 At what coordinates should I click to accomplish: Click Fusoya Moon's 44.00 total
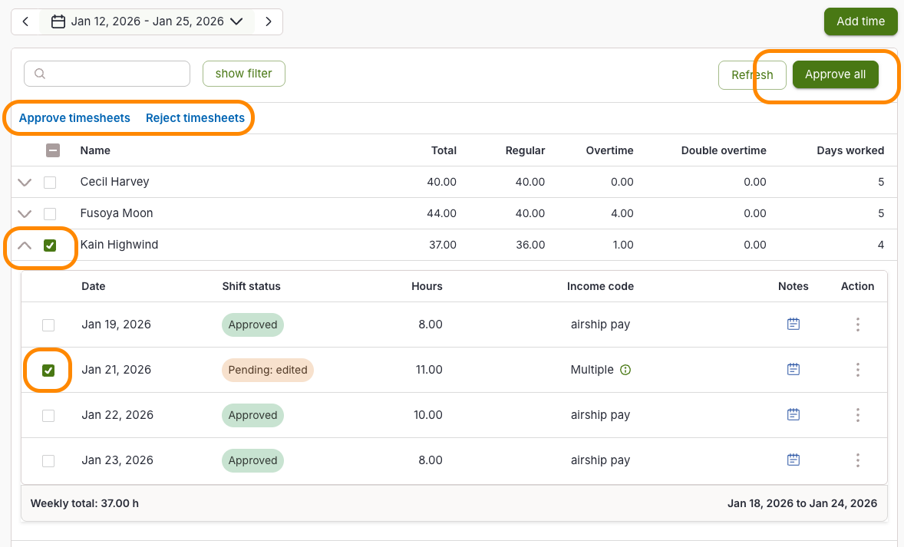click(441, 213)
